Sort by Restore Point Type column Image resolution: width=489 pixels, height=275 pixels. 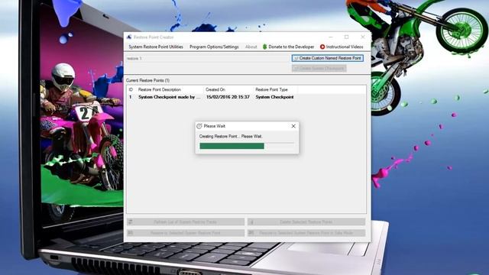[x=275, y=89]
